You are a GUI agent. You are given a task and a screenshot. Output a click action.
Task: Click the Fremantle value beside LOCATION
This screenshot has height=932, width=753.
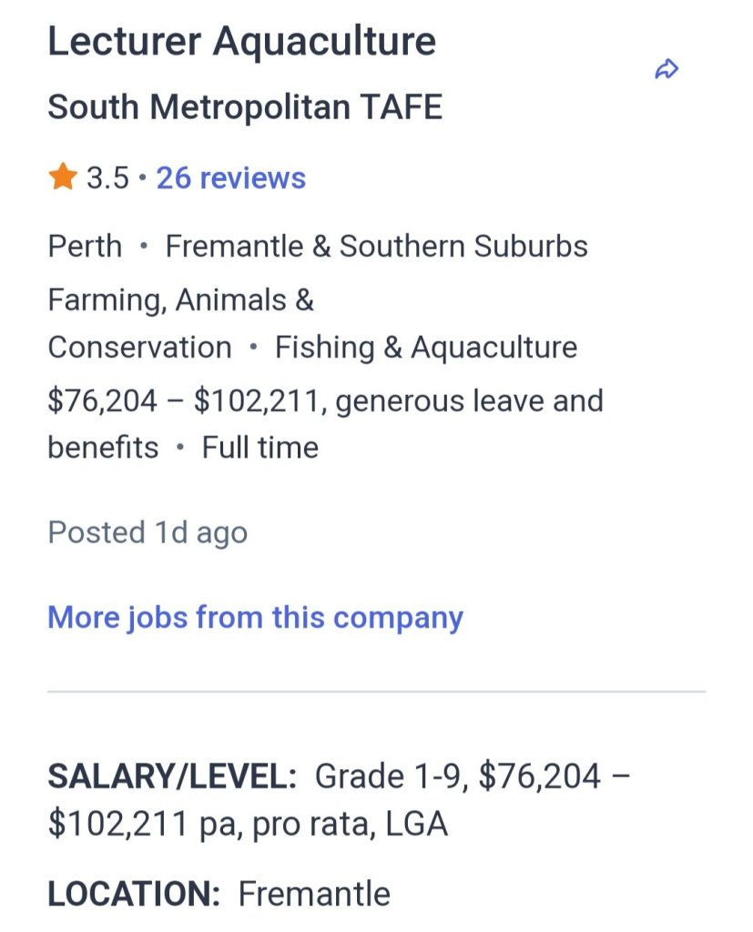point(314,895)
